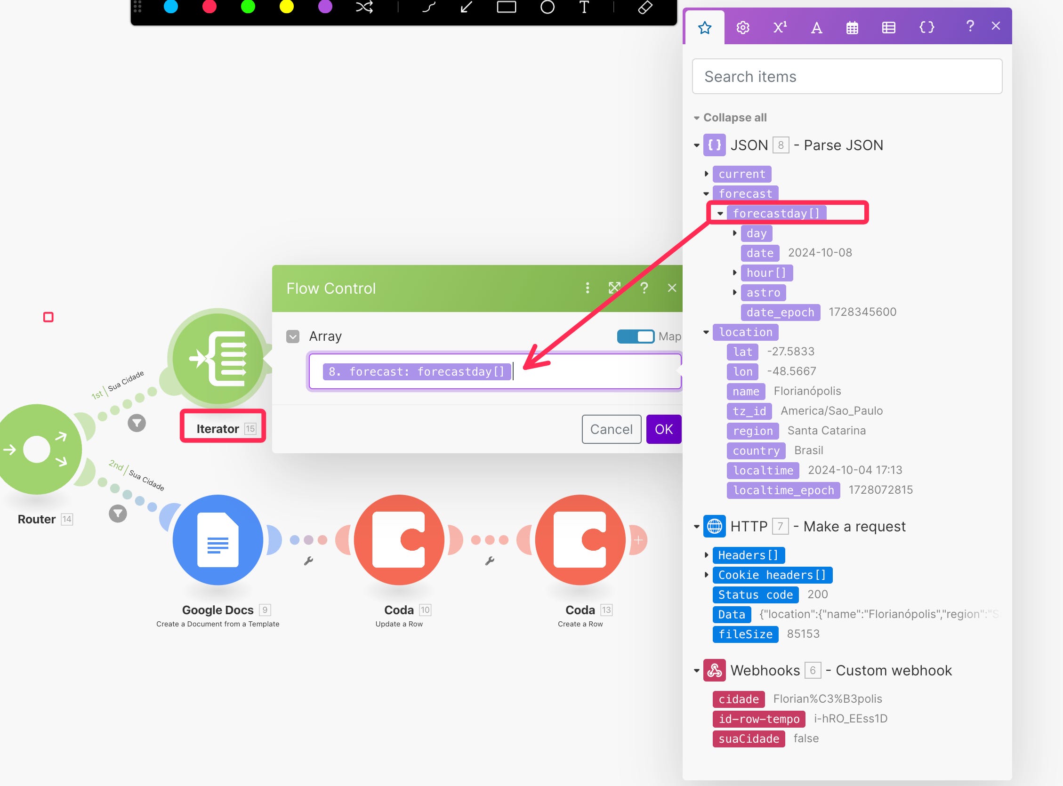Toggle the Array checkbox
The image size is (1063, 786).
[293, 337]
